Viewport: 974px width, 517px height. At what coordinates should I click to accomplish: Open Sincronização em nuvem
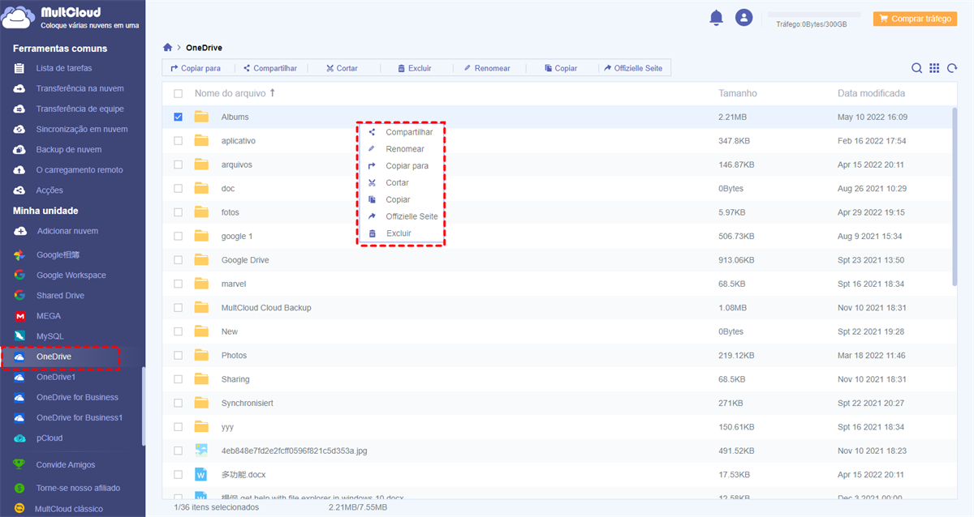click(x=82, y=129)
